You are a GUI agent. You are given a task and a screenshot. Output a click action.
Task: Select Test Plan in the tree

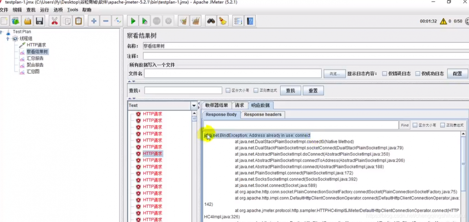point(22,32)
